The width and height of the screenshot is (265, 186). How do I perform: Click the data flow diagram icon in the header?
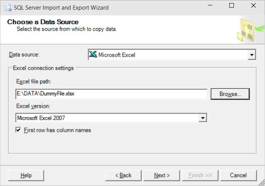pyautogui.click(x=250, y=30)
